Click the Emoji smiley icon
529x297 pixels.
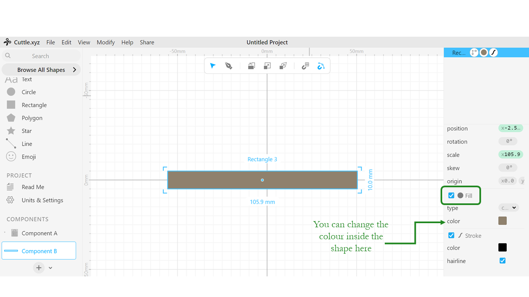pyautogui.click(x=11, y=157)
